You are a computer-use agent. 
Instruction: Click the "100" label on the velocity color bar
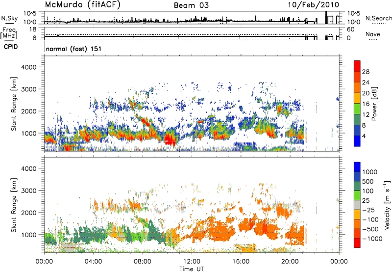tap(368, 191)
